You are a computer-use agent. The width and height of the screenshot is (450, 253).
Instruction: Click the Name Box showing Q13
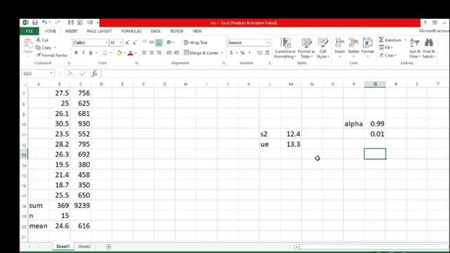[x=37, y=74]
